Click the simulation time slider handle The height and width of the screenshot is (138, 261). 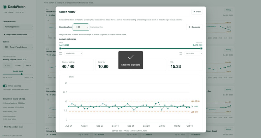(x=22, y=74)
